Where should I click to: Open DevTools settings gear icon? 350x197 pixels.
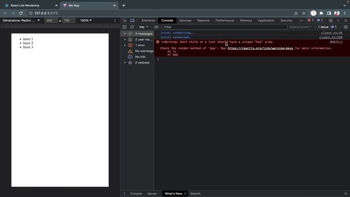[330, 21]
